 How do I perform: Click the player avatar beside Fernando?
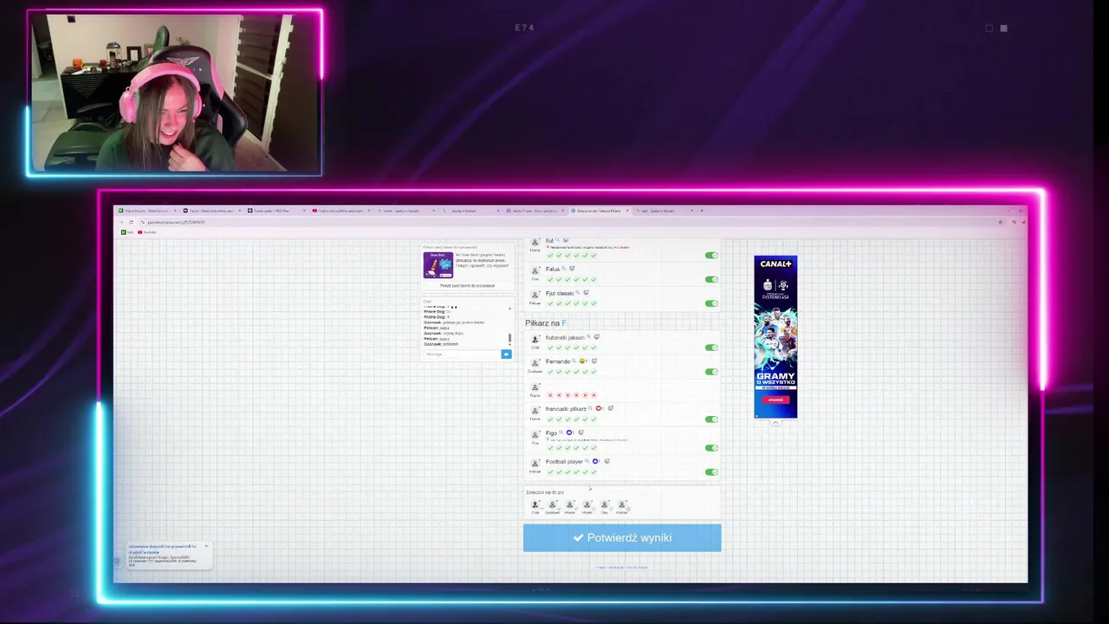point(535,363)
